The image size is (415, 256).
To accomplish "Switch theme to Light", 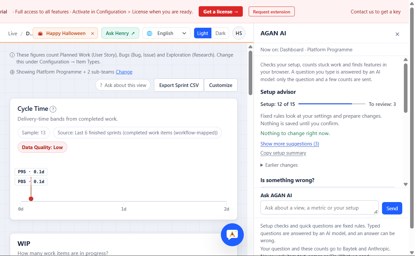I will [x=203, y=33].
